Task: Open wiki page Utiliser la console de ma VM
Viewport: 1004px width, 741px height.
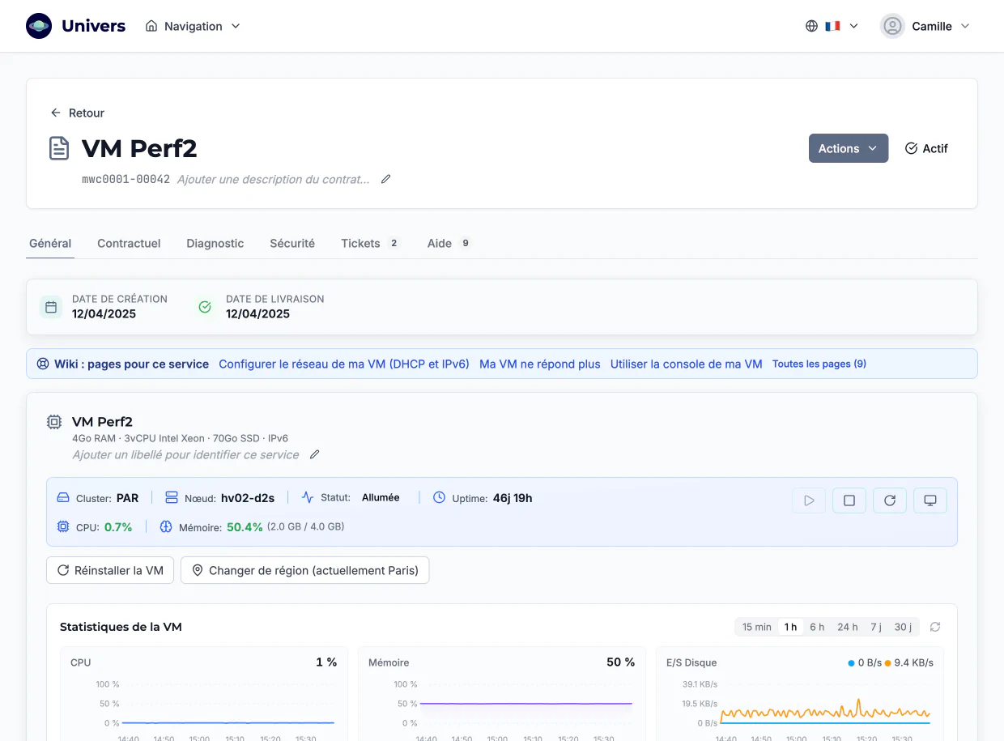Action: click(x=687, y=364)
